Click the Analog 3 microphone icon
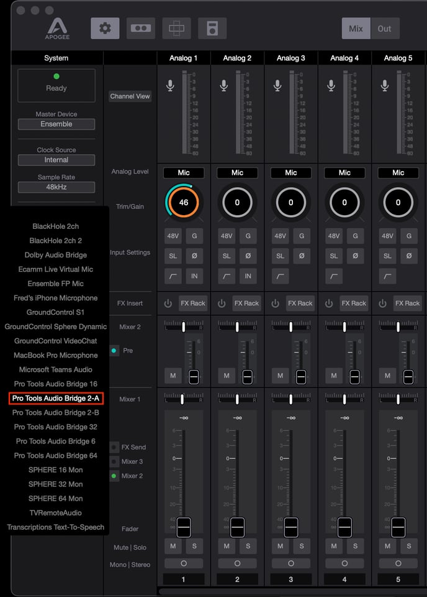 (277, 86)
